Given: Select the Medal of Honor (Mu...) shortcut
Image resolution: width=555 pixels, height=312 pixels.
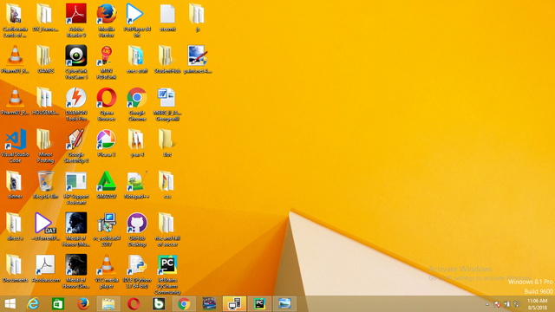Looking at the screenshot, I should (76, 229).
